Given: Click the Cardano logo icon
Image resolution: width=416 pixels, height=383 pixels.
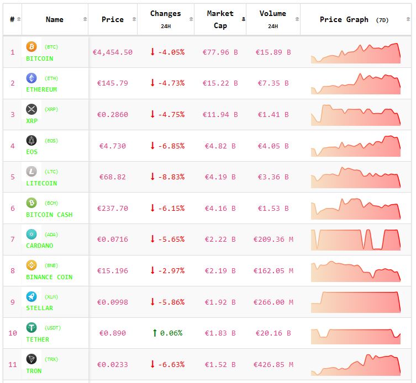Looking at the screenshot, I should click(31, 235).
